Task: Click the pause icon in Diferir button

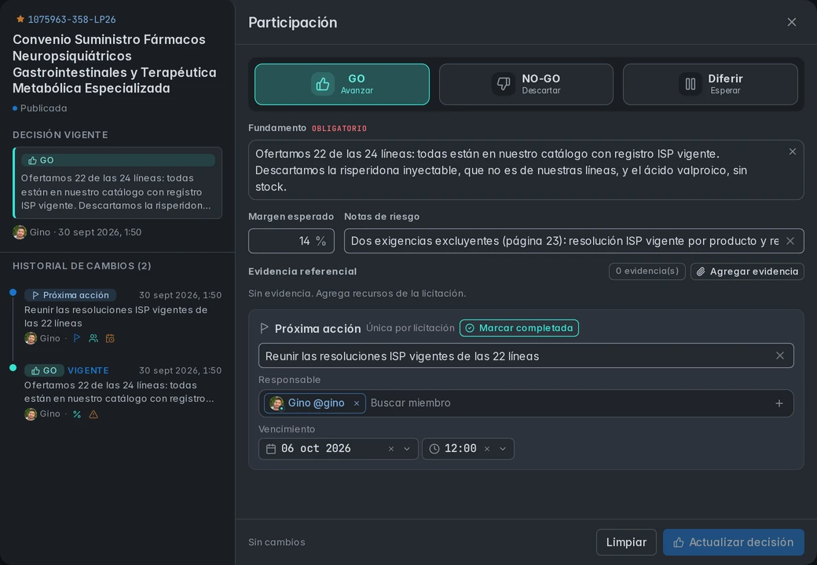Action: click(691, 84)
